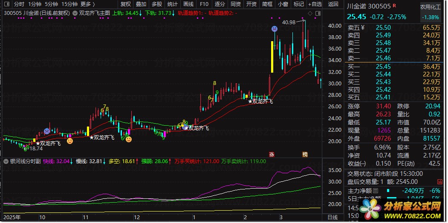Click the 买一 price 25.45
Viewport: 448px width, 223px height.
click(x=383, y=67)
